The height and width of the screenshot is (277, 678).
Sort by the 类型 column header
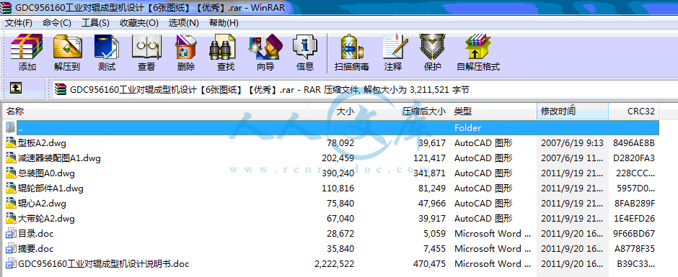pyautogui.click(x=493, y=112)
